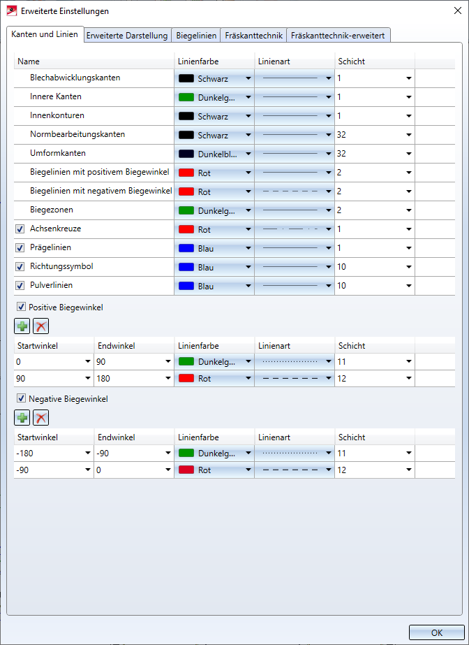Click the application icon in title bar
Screen dimensions: 469x645
click(12, 10)
